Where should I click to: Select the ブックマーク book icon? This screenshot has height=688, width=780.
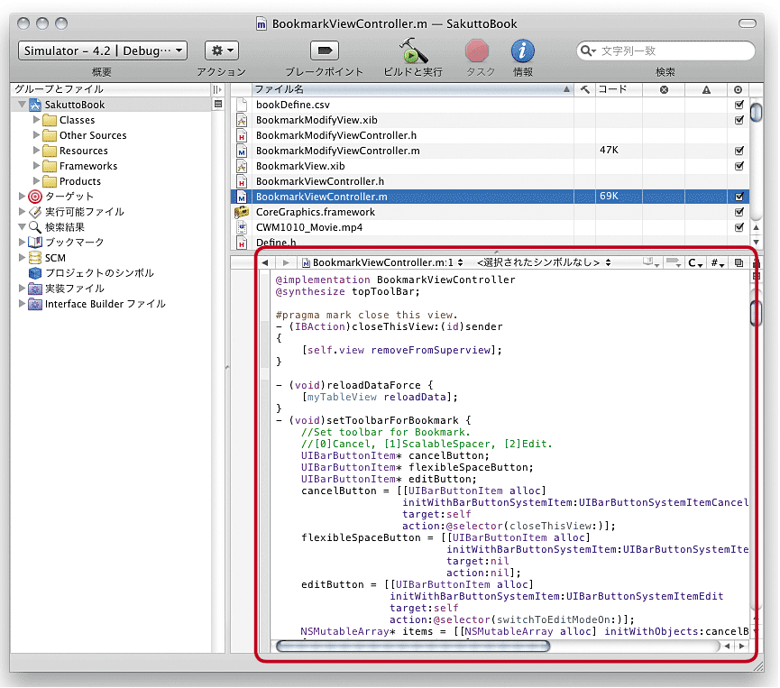tap(35, 243)
